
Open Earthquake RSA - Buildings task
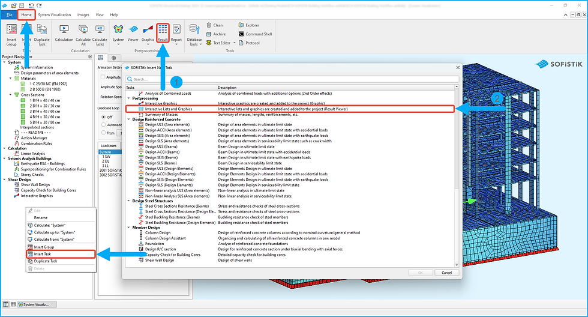coord(43,163)
